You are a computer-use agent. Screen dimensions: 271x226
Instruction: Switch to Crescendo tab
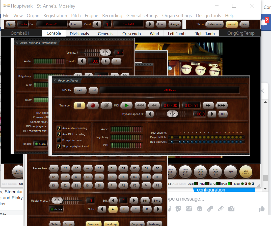click(x=131, y=34)
